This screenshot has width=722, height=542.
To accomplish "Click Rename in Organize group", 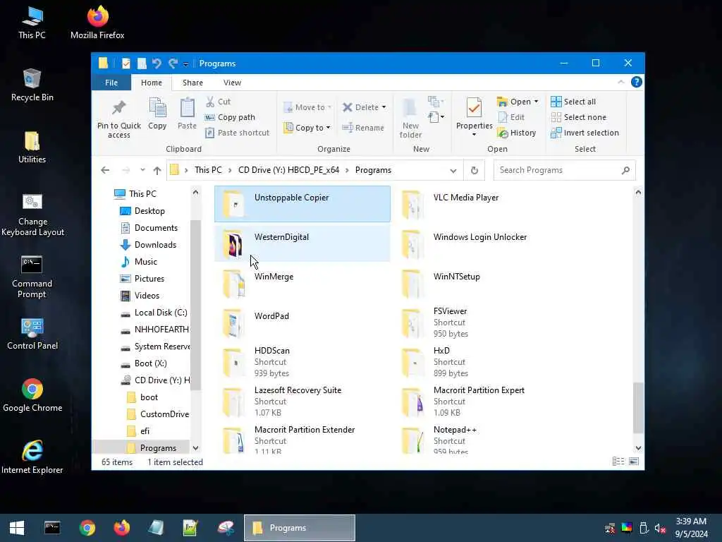I will (363, 128).
